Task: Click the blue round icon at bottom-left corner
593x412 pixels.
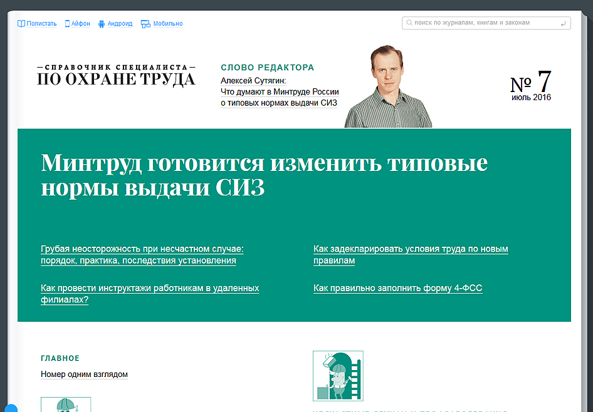Action: point(11,408)
